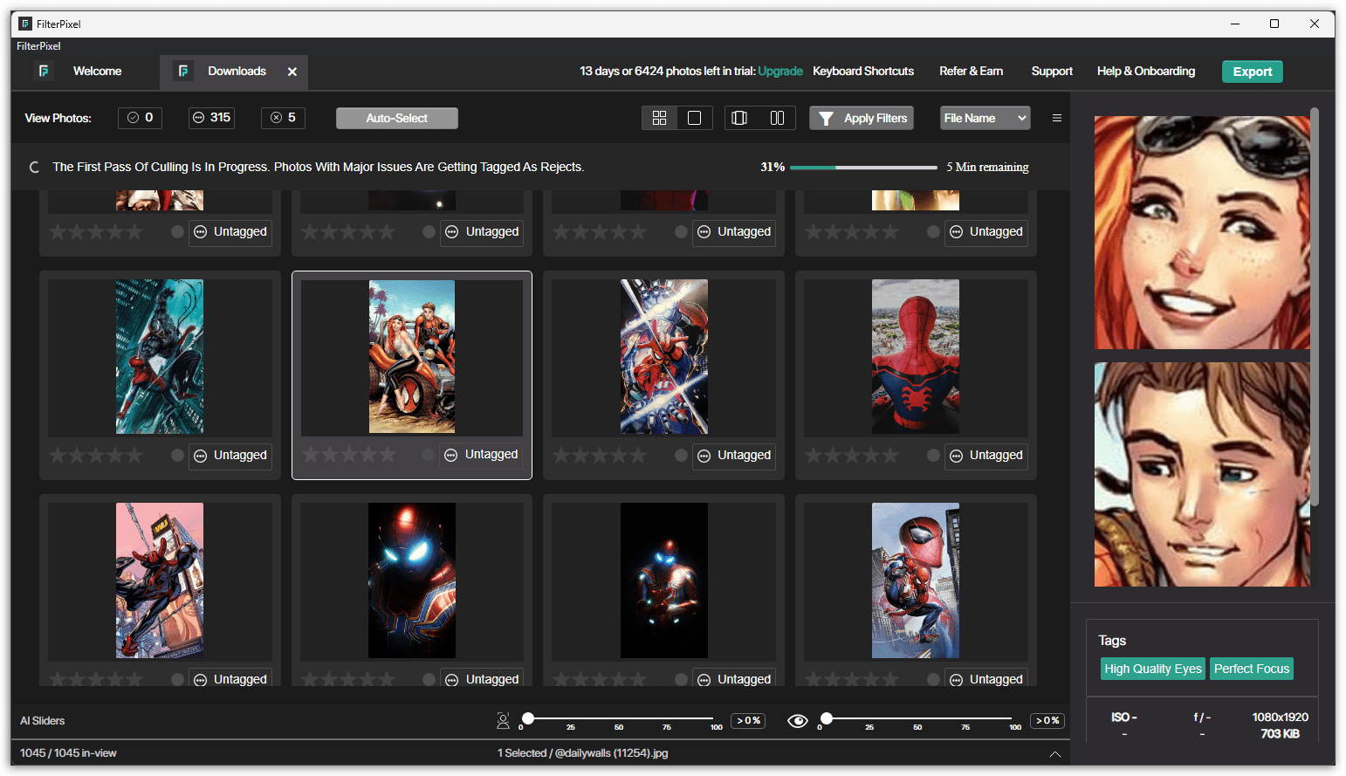Switch to grid view layout
This screenshot has height=776, width=1346.
click(x=659, y=118)
